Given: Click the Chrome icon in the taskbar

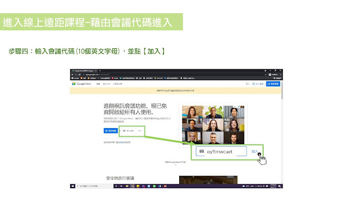Looking at the screenshot, I should [x=132, y=186].
